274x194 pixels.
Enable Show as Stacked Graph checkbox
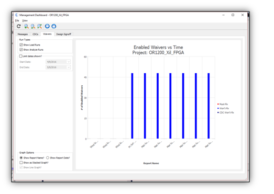[21, 163]
